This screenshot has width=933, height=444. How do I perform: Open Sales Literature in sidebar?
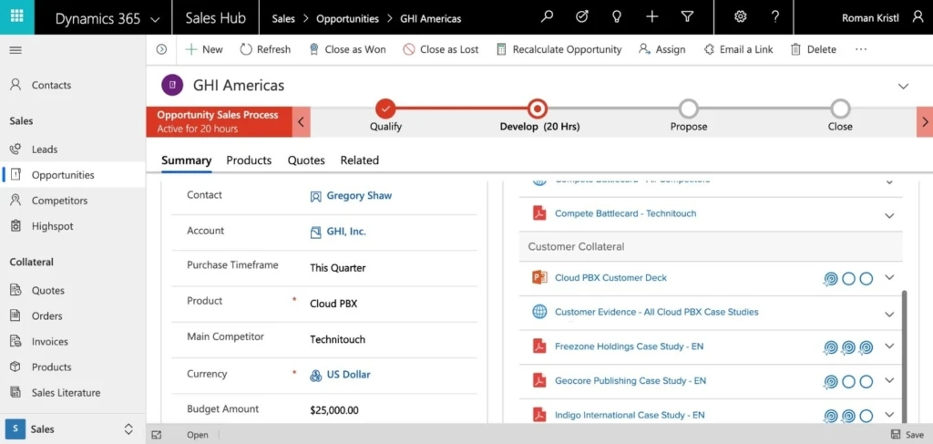(73, 393)
